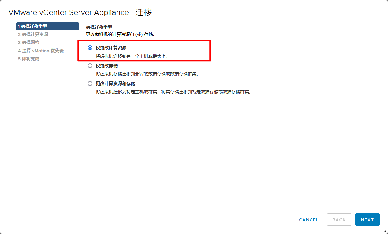Click subtitle 更改虚拟机的计算资源和 (或) 存储
The height and width of the screenshot is (234, 388).
[122, 34]
